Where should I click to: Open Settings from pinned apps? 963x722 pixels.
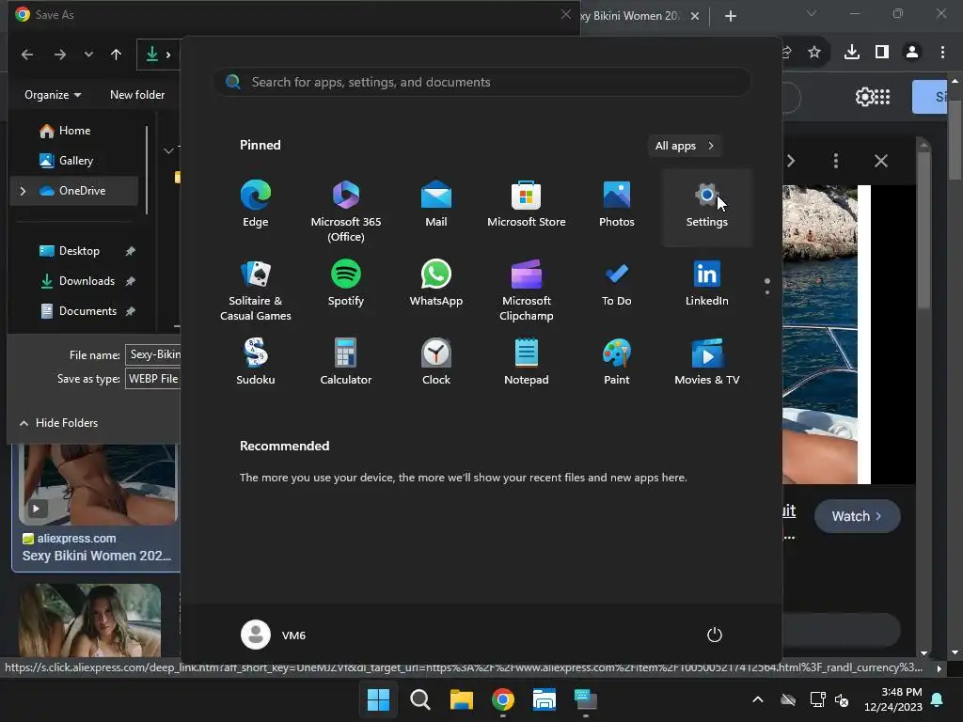point(707,207)
